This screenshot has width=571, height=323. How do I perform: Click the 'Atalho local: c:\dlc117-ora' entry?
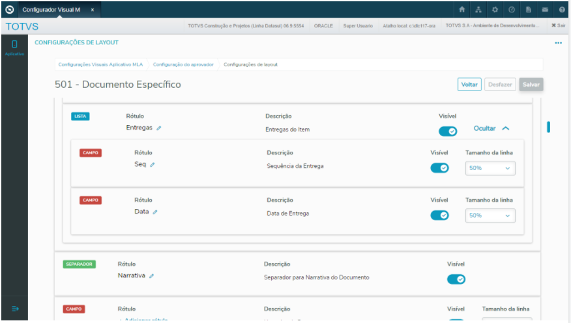(x=409, y=26)
